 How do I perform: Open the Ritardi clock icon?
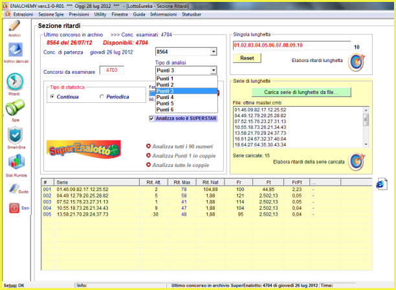tap(15, 82)
